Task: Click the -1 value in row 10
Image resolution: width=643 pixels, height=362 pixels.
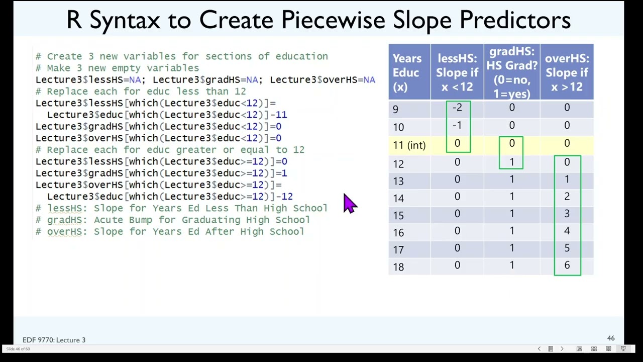Action: 457,125
